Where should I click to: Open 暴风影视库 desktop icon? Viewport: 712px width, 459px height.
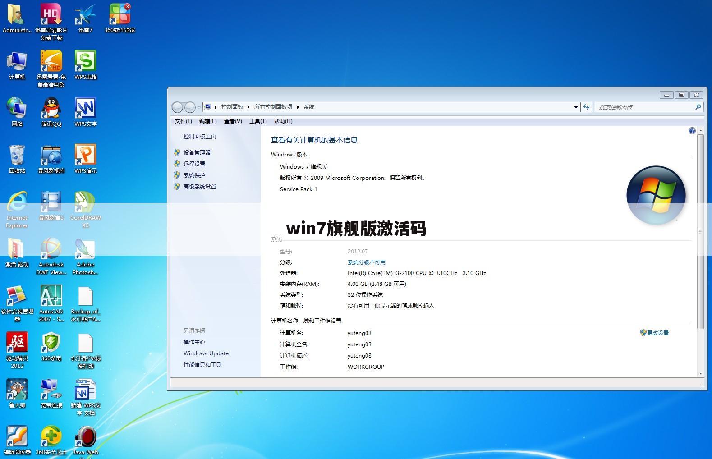[51, 159]
